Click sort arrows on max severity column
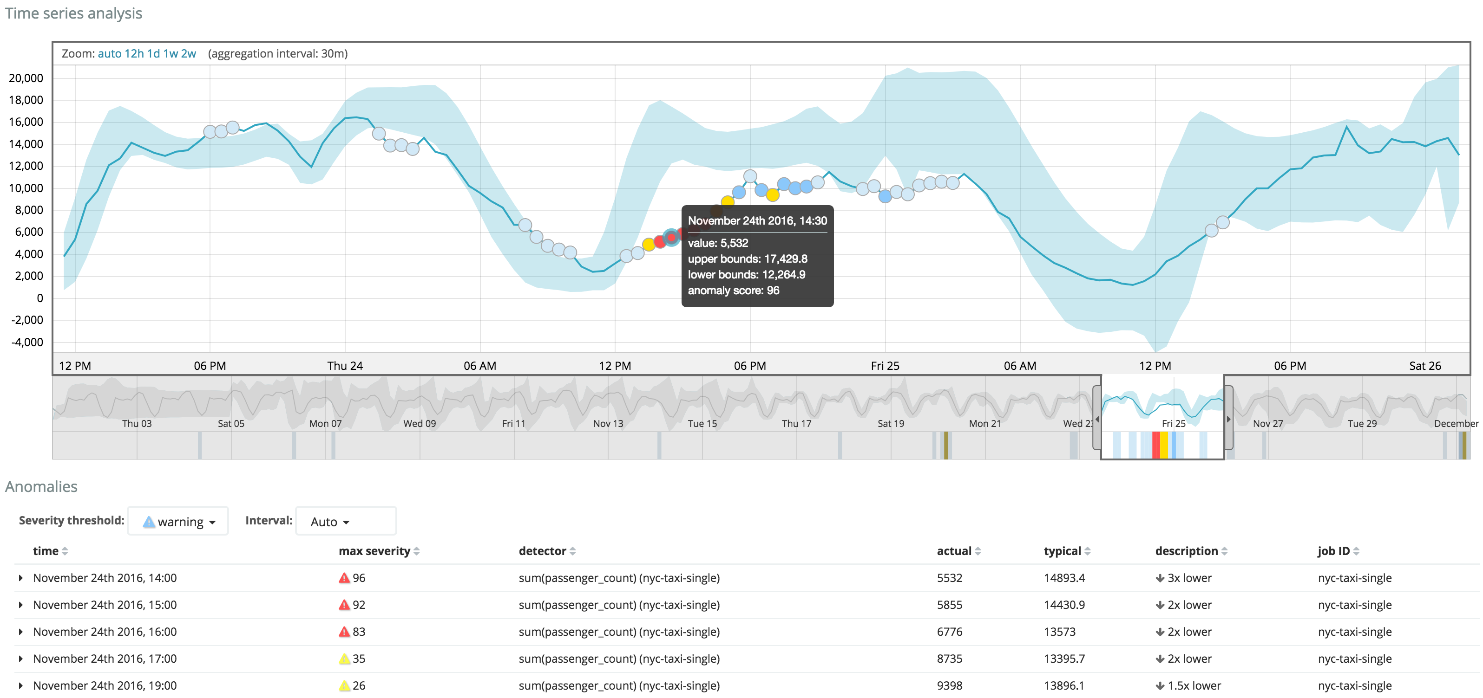This screenshot has height=698, width=1483. [x=417, y=551]
